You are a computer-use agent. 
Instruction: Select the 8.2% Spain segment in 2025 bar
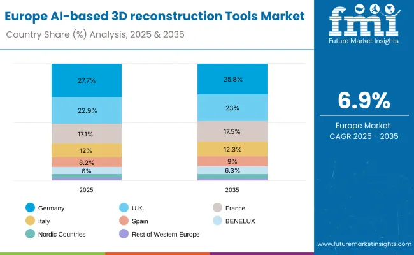(87, 163)
